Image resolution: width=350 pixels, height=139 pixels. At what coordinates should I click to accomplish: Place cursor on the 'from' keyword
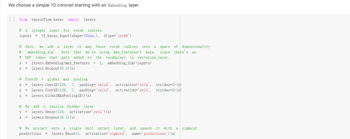[x=23, y=20]
